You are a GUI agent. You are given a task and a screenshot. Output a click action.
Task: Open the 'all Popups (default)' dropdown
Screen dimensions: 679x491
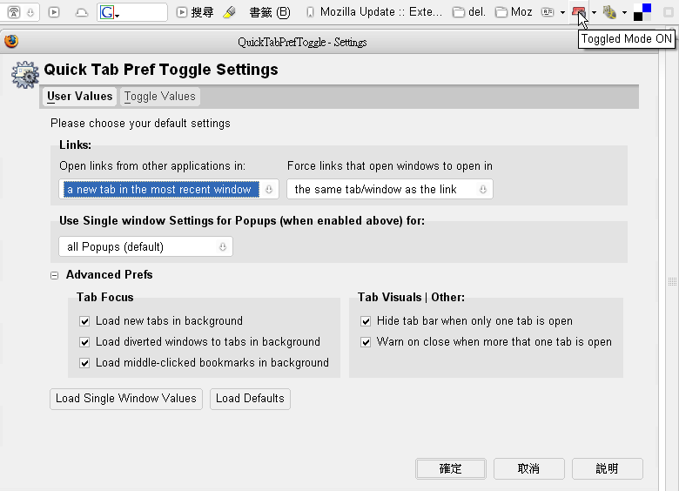pos(145,247)
